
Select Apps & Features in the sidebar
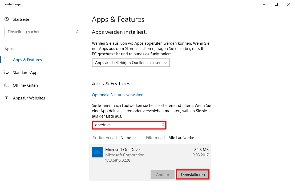27,60
